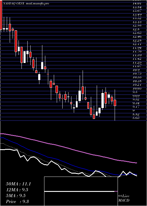The height and width of the screenshot is (206, 147).
Task: Click the last red candlestick body
Action: pyautogui.click(x=115, y=103)
